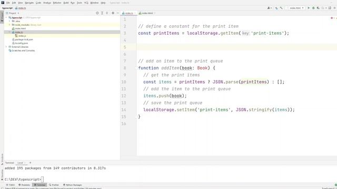Open the Project view dropdown

point(13,13)
